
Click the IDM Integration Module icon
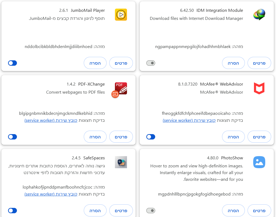[259, 14]
